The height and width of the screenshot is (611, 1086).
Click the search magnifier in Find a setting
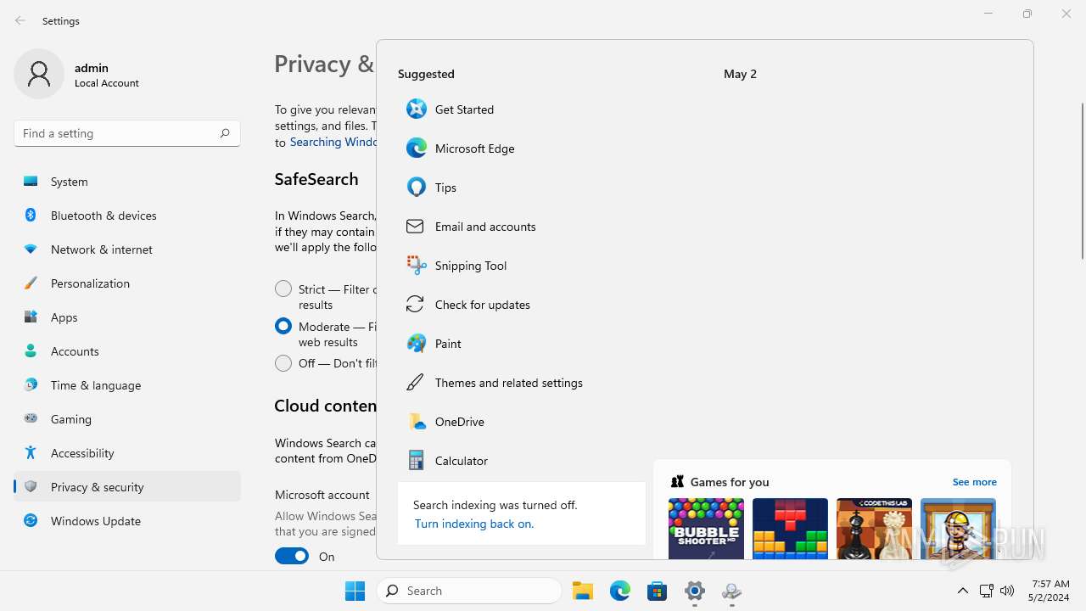(x=225, y=133)
